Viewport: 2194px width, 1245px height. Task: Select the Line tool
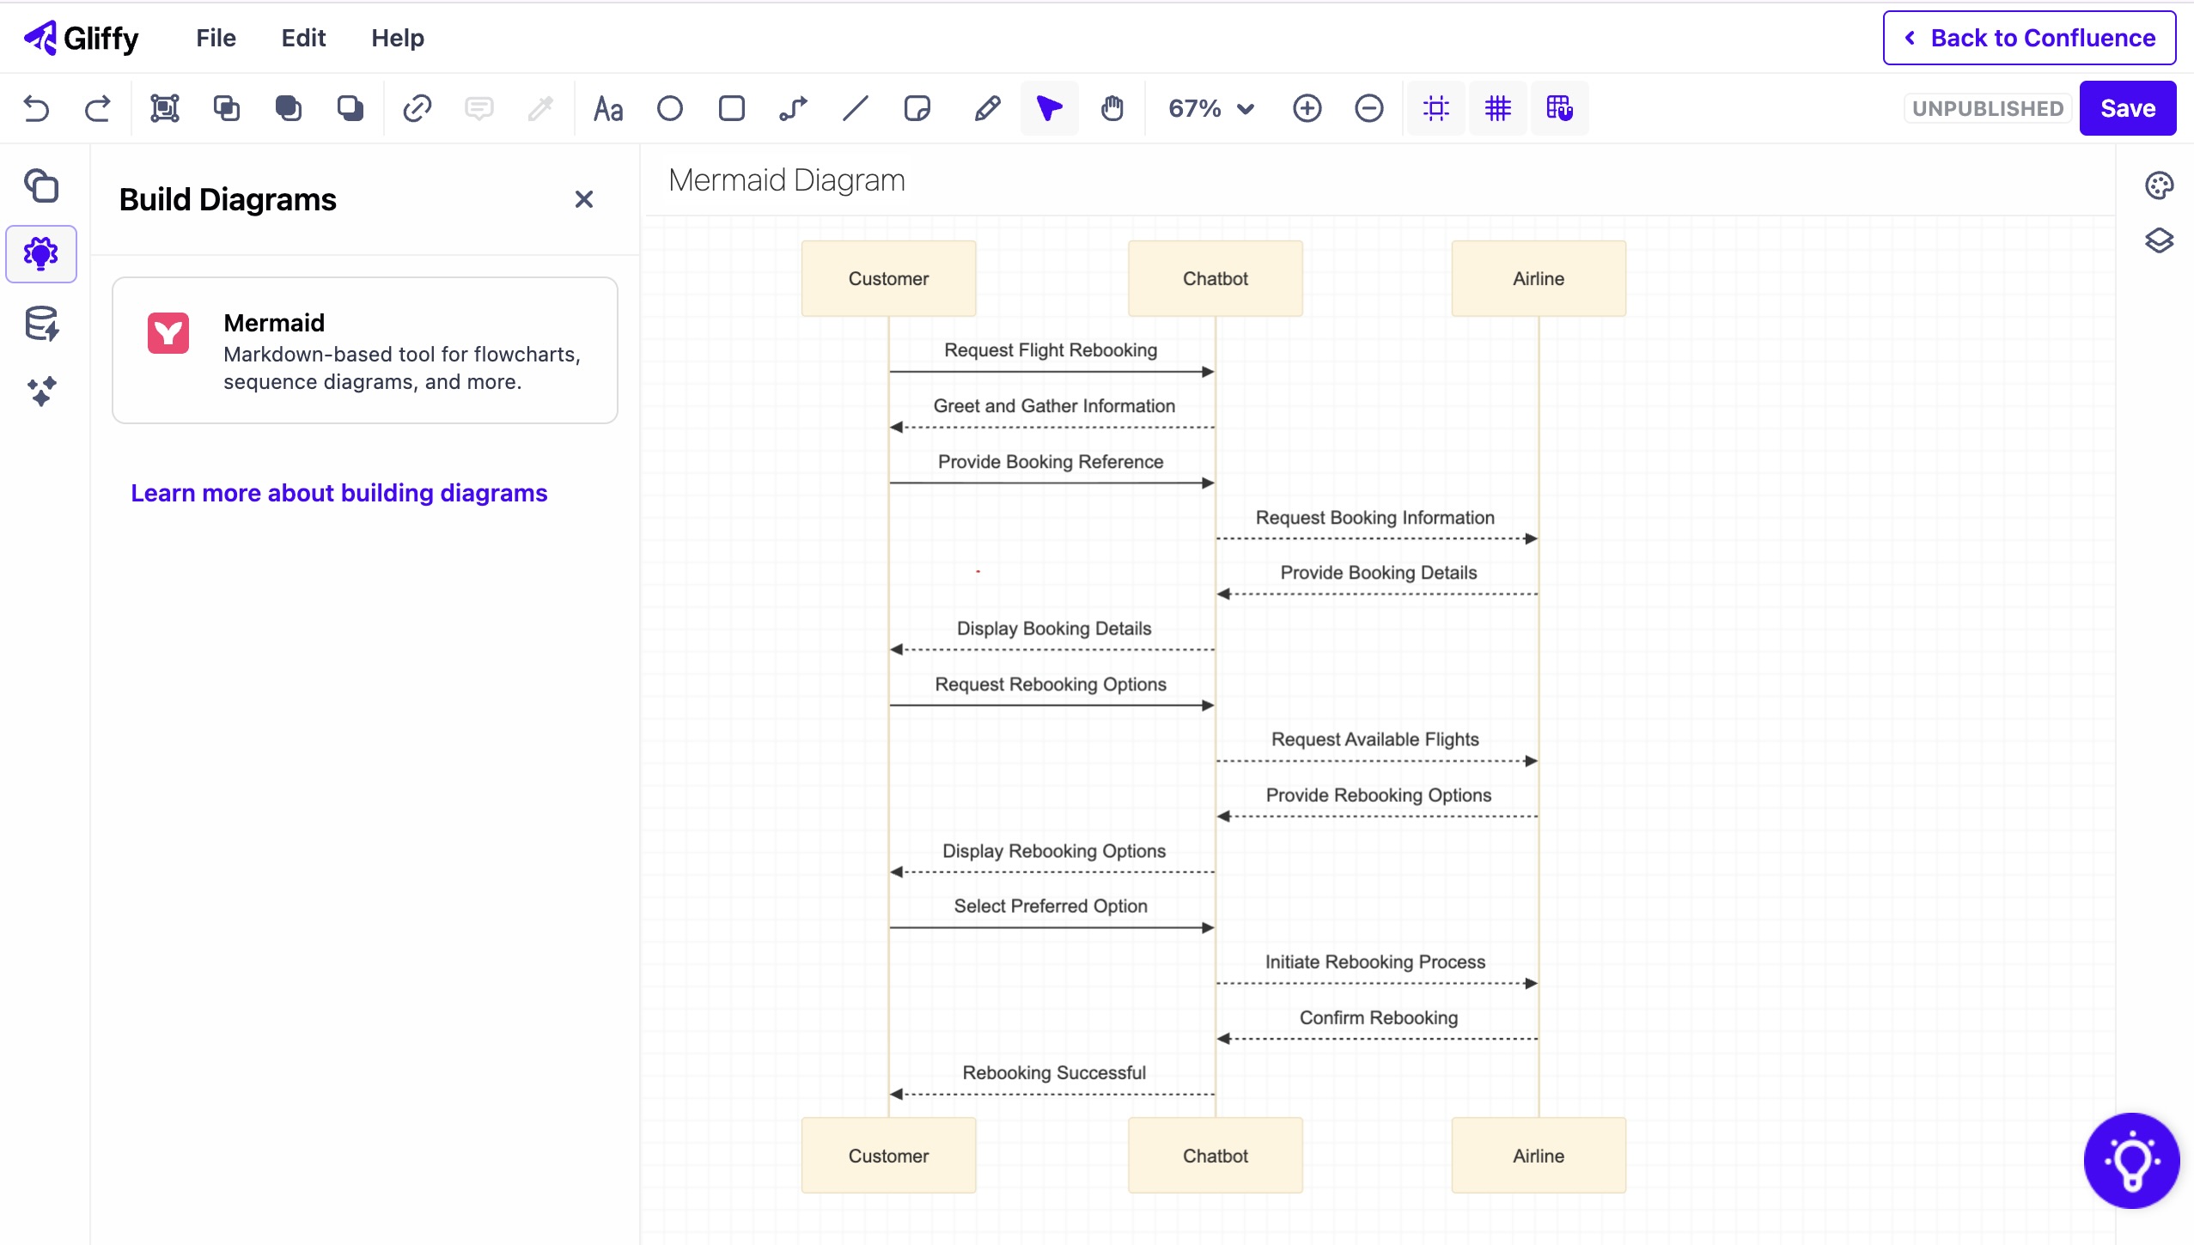(x=853, y=108)
